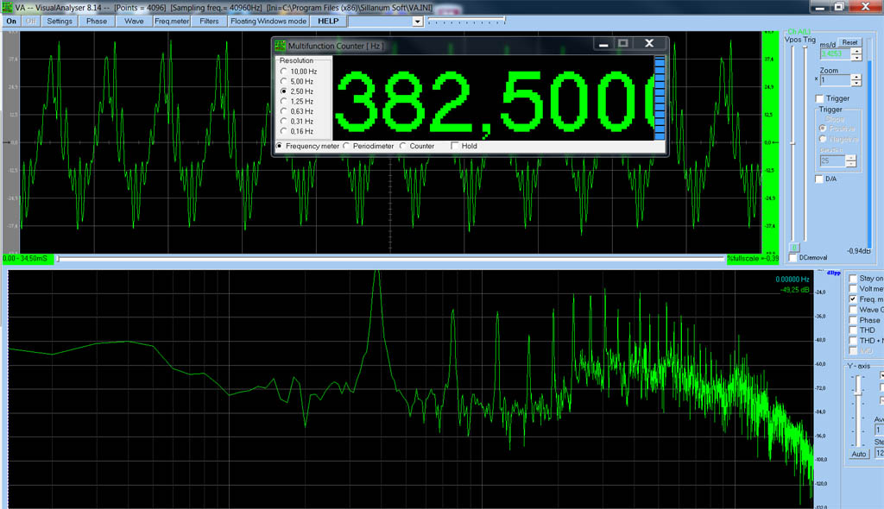The image size is (884, 509).
Task: Open the Settings menu
Action: (60, 21)
